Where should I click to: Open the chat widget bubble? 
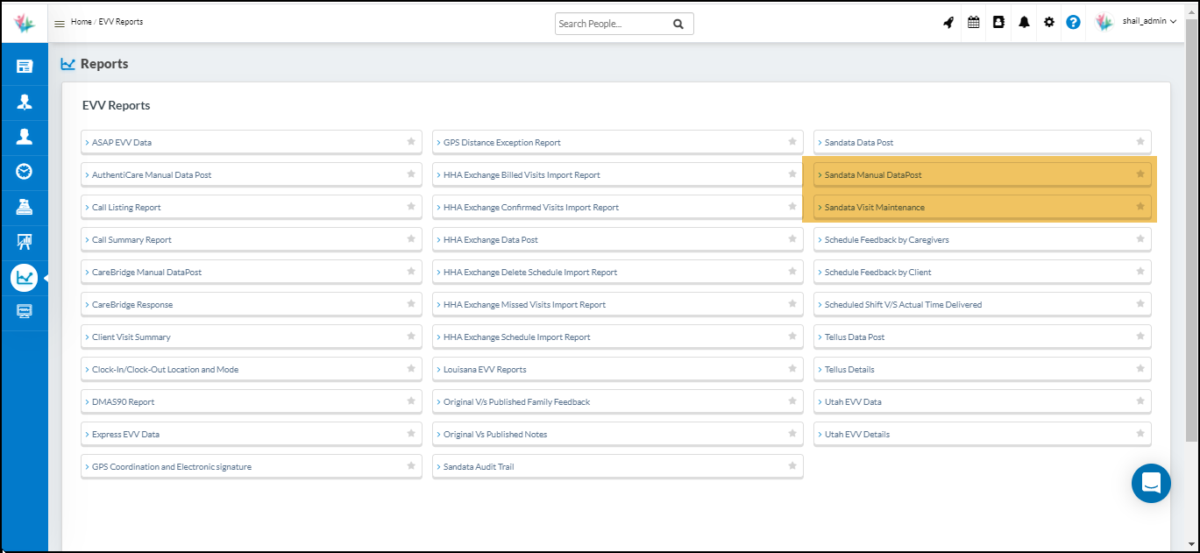pyautogui.click(x=1151, y=483)
